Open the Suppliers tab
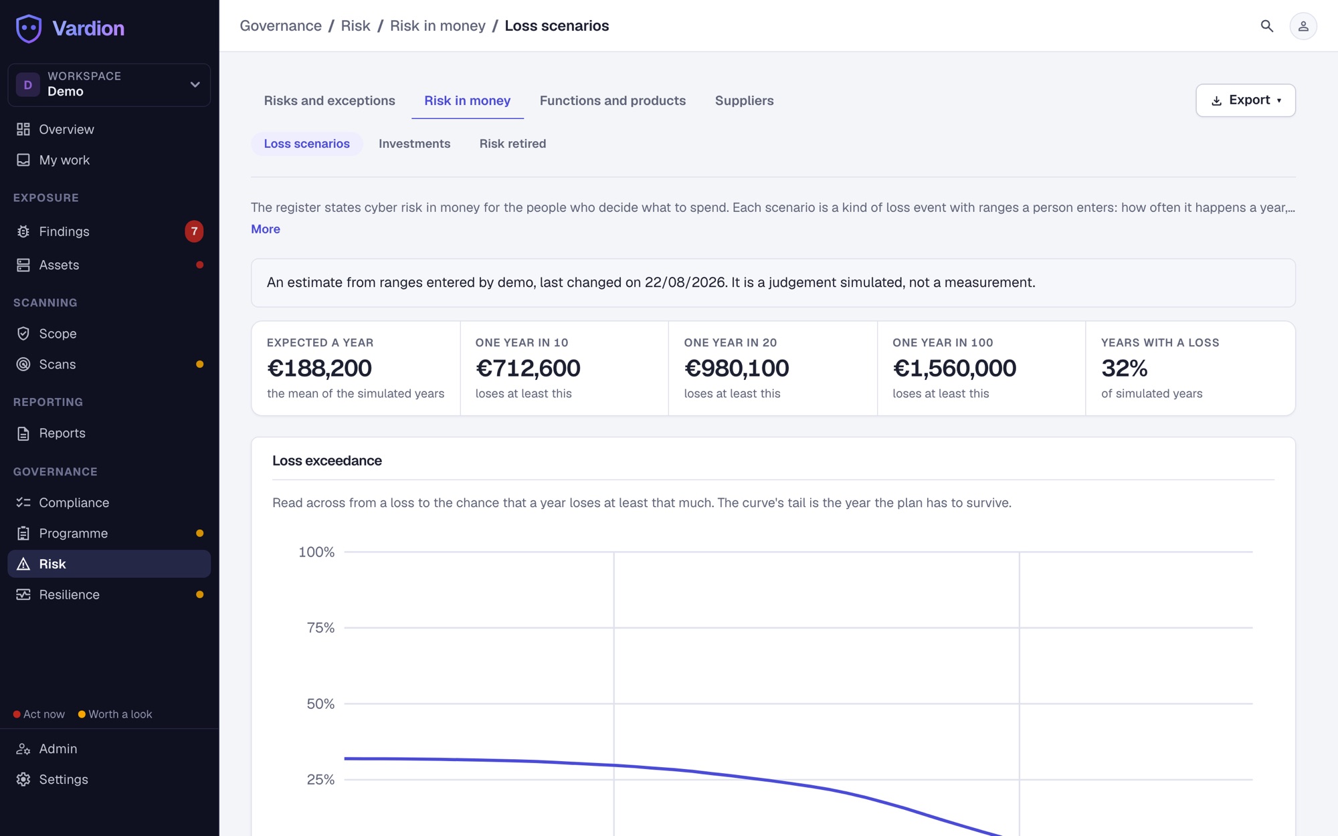Viewport: 1338px width, 836px height. pyautogui.click(x=744, y=101)
